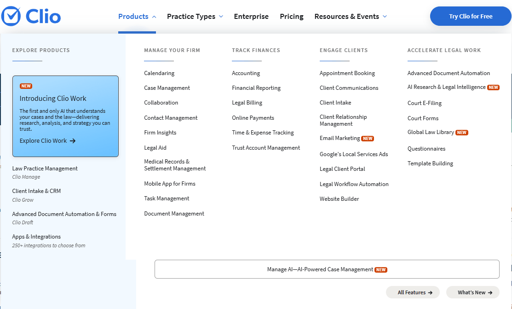Open the Trust Account Management link
The height and width of the screenshot is (309, 512).
(266, 148)
